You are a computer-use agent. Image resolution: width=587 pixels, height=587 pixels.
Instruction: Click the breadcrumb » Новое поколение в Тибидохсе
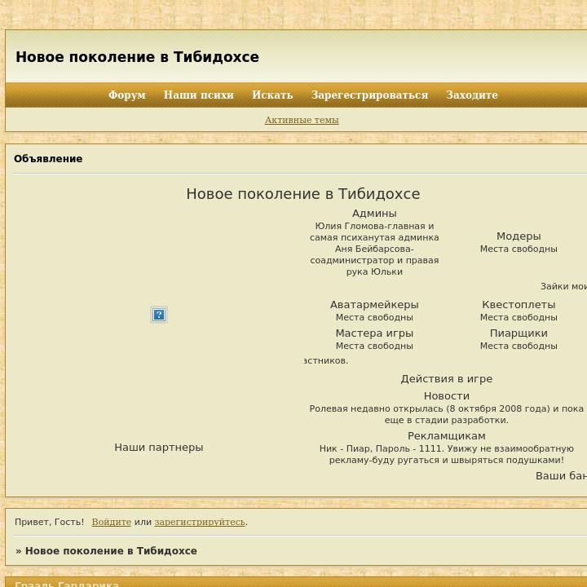pos(106,551)
